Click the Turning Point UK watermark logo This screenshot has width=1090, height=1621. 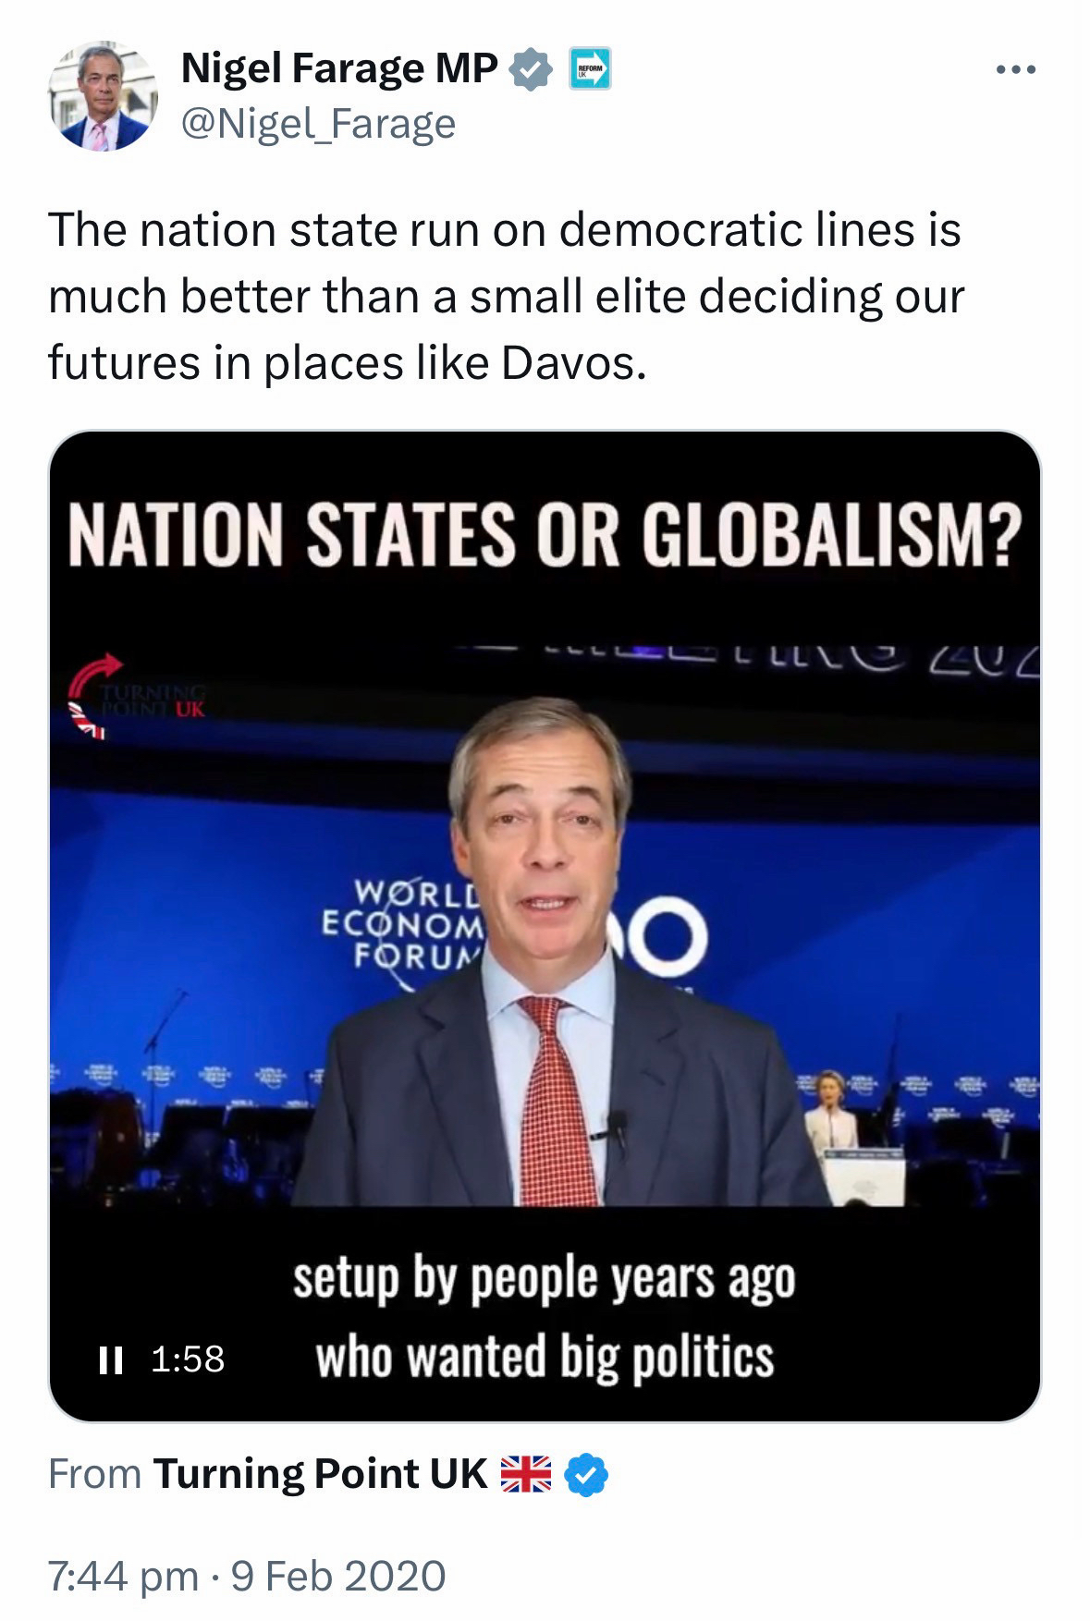point(139,696)
